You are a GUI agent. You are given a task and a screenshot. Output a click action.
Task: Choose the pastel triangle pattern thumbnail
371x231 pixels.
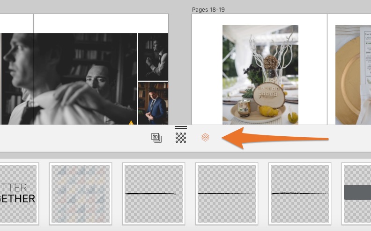[81, 194]
